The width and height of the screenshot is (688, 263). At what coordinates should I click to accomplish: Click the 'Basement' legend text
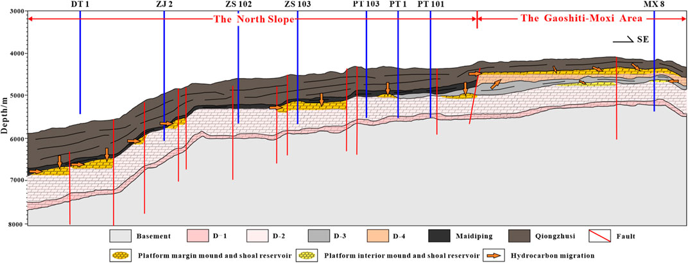coord(153,237)
